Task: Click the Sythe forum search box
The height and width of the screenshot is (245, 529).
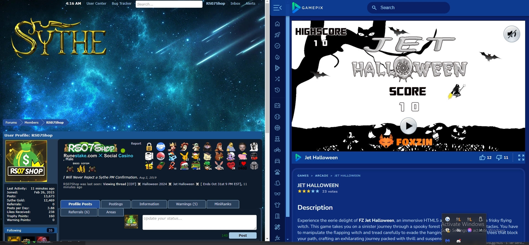Action: 169,4
